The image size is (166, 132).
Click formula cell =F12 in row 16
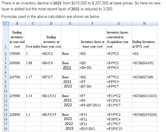[92, 119]
